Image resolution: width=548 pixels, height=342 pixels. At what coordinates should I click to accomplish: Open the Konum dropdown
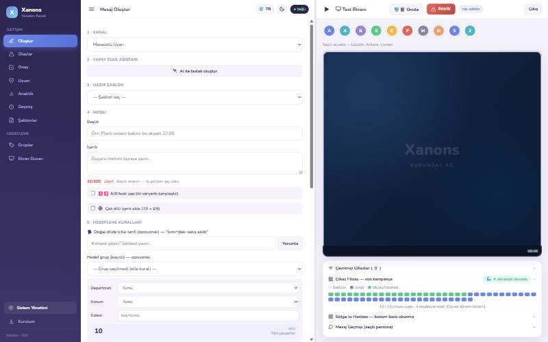(x=208, y=302)
